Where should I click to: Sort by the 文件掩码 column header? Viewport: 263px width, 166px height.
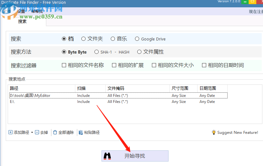[138, 88]
